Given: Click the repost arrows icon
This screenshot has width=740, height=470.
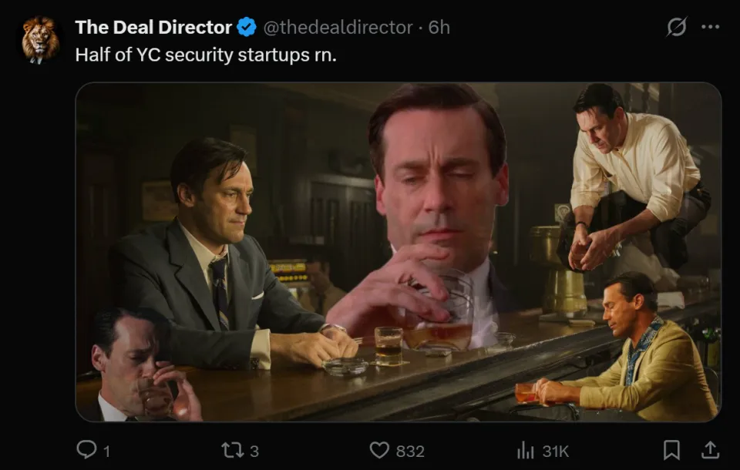Looking at the screenshot, I should click(x=231, y=450).
